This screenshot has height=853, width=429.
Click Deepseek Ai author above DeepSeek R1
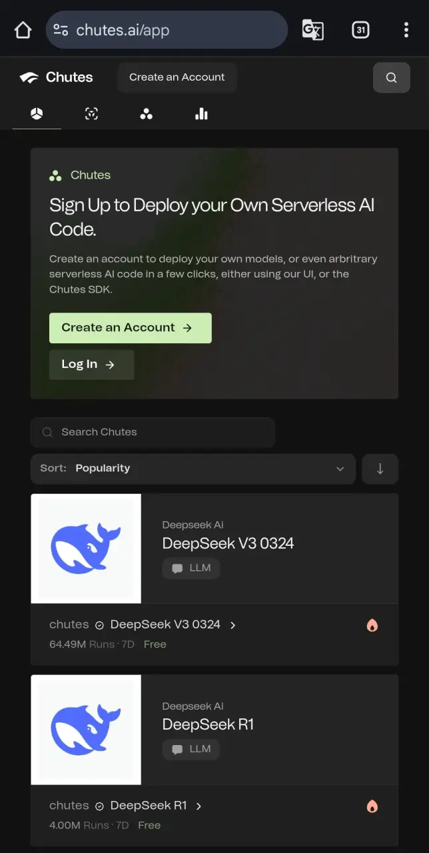click(193, 706)
